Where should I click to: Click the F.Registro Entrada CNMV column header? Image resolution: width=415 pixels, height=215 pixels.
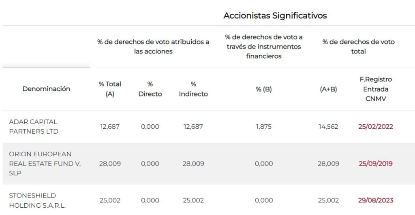375,89
